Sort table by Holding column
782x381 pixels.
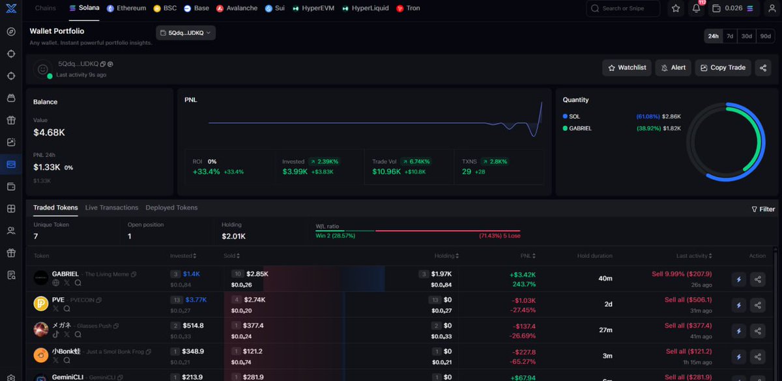tap(446, 256)
